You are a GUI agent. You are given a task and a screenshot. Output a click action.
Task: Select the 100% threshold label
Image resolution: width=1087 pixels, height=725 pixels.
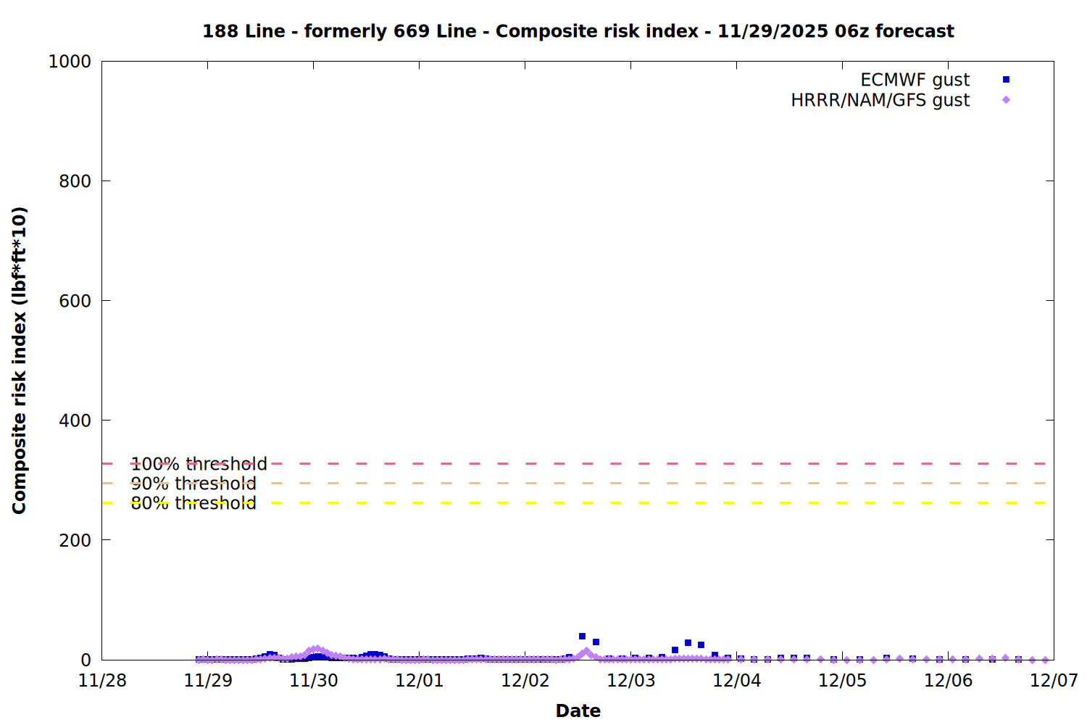click(199, 464)
